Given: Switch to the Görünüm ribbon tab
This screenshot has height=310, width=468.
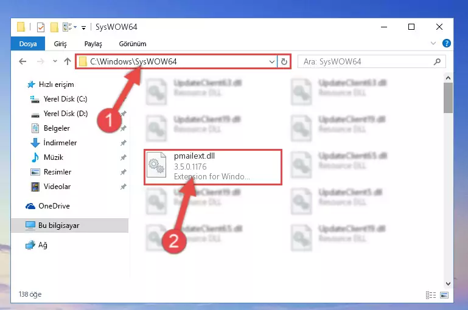Looking at the screenshot, I should click(133, 44).
